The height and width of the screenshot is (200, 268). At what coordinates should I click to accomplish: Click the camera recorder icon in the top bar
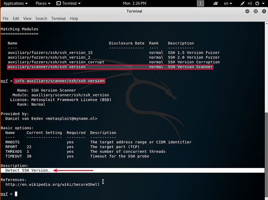[216, 3]
